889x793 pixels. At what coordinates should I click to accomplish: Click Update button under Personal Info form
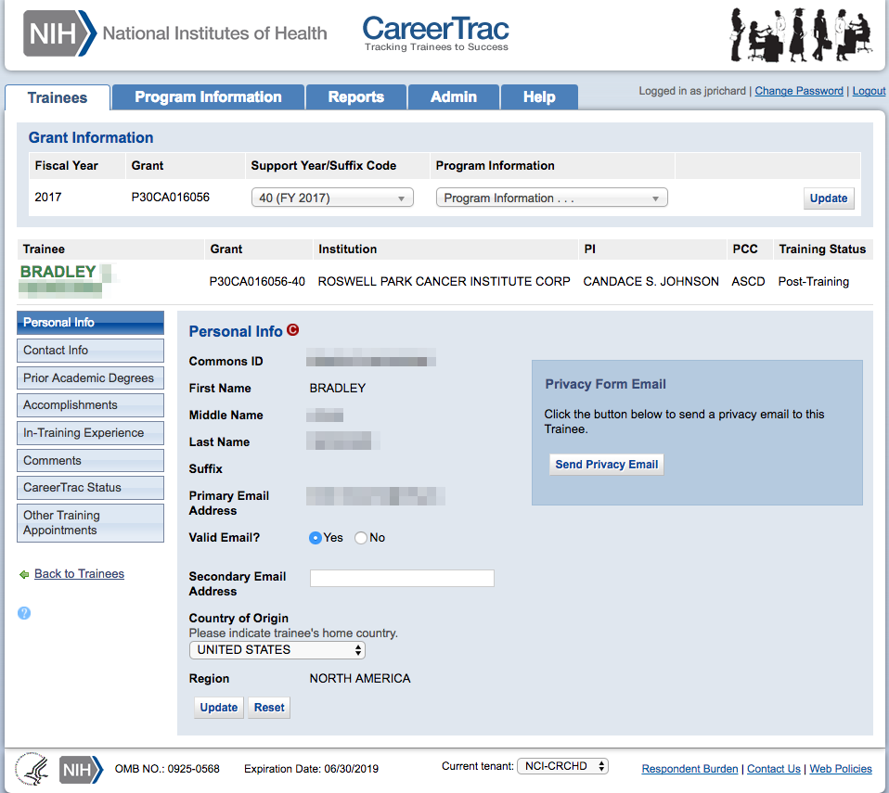219,708
